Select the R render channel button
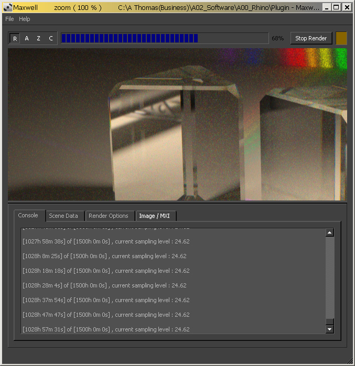Image resolution: width=355 pixels, height=366 pixels. [15, 39]
